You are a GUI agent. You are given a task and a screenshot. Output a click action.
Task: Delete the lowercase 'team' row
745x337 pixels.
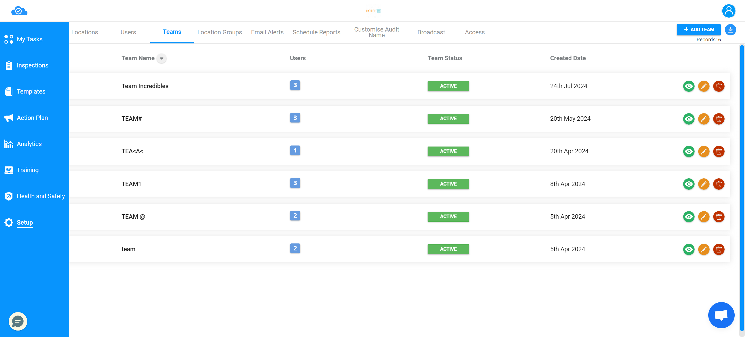[x=719, y=249]
